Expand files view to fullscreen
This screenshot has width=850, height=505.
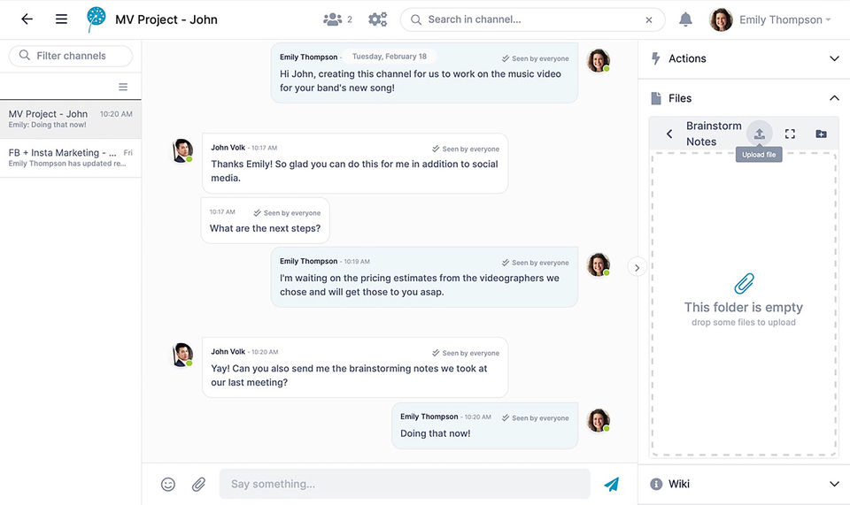coord(790,134)
